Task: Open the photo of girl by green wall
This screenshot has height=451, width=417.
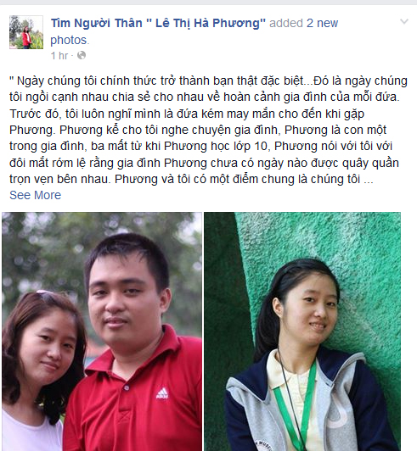Action: click(302, 331)
